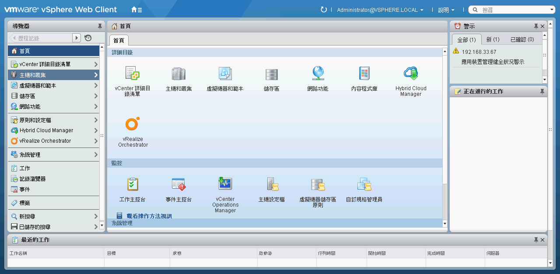Viewport: 560px width, 274px height.
Task: Select 事件 in the navigator
Action: point(53,189)
